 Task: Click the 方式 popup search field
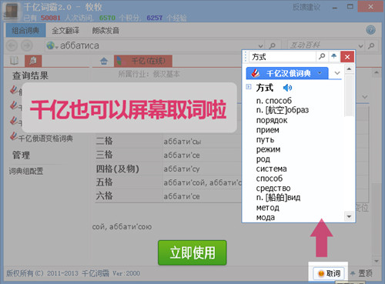coord(283,57)
